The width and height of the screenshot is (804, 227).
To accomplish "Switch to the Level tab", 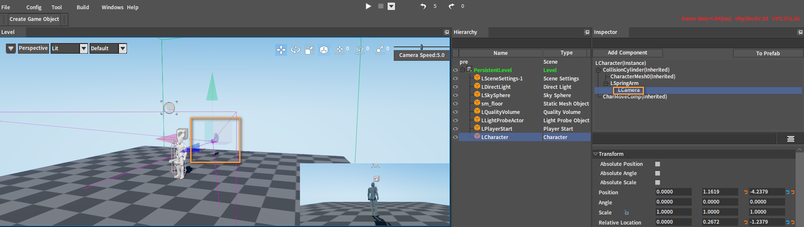I will pyautogui.click(x=8, y=32).
